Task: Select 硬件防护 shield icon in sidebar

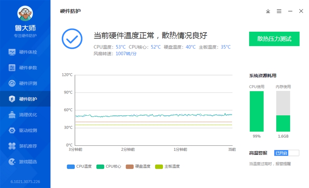Action: click(x=12, y=99)
